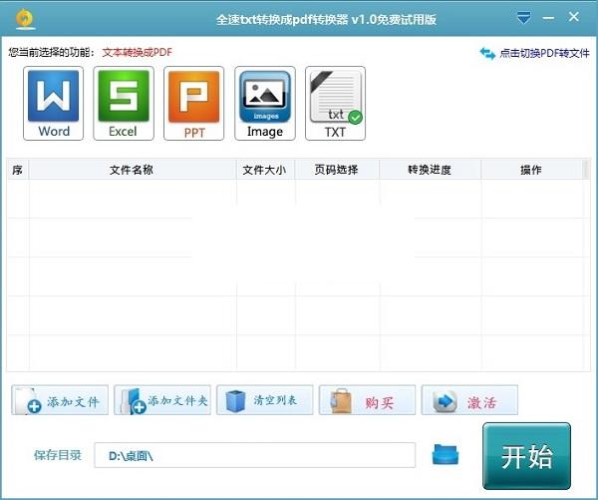Image resolution: width=598 pixels, height=500 pixels.
Task: Open the 购买 purchase button
Action: pos(367,400)
